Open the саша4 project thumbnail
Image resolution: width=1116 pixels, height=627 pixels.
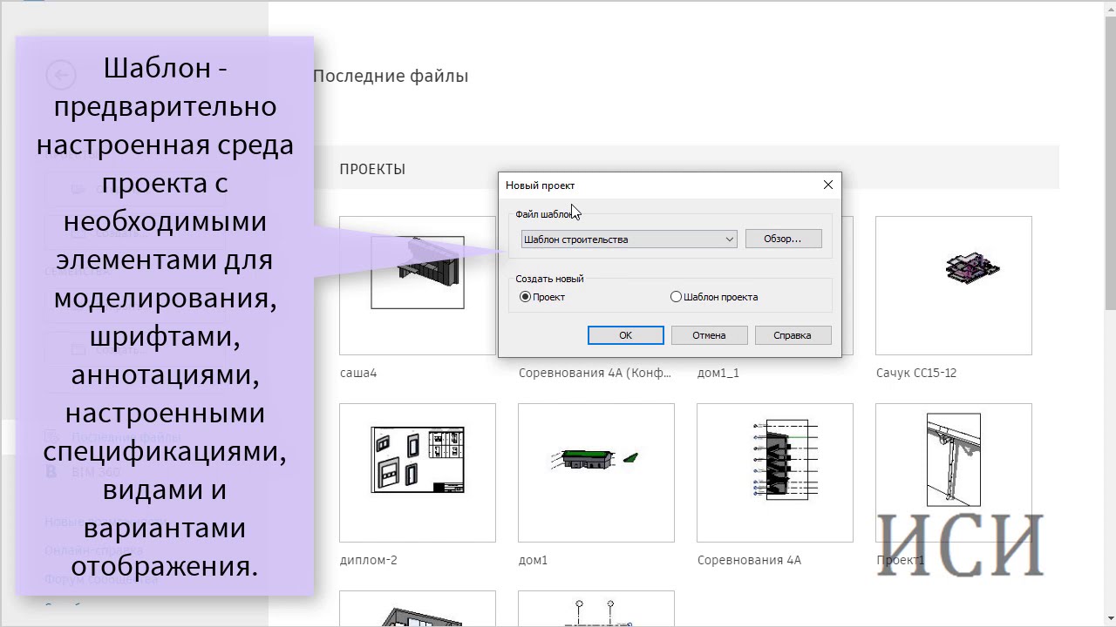pyautogui.click(x=418, y=286)
